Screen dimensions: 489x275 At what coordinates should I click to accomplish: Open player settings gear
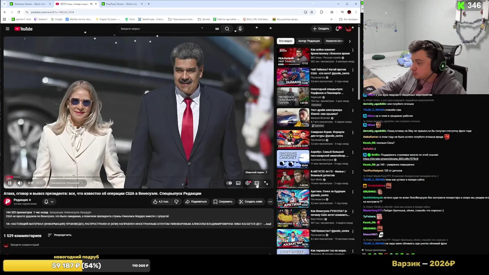(x=248, y=183)
